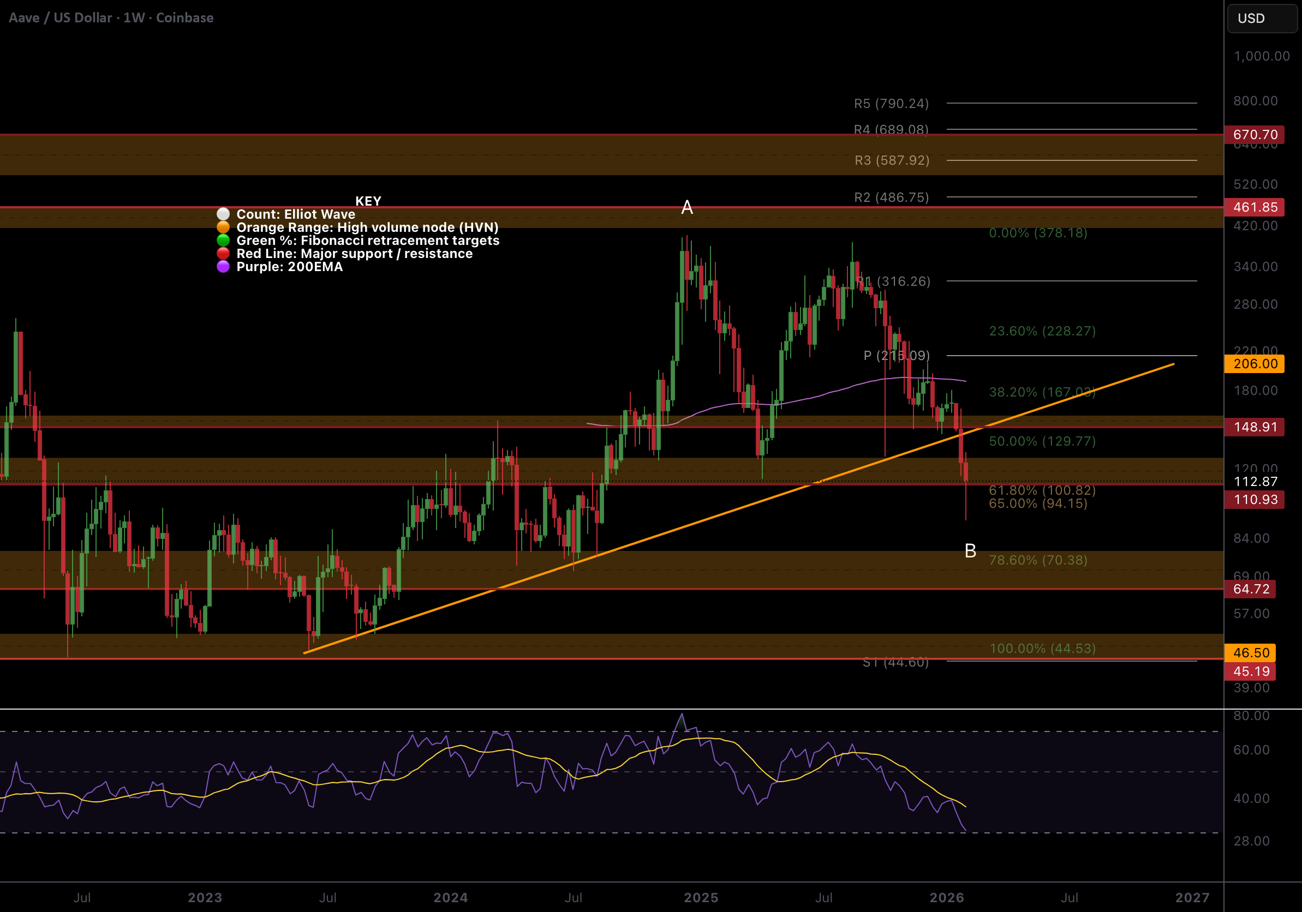Screen dimensions: 1302x912
Task: Click the white Elliot Wave legend circle
Action: click(223, 214)
